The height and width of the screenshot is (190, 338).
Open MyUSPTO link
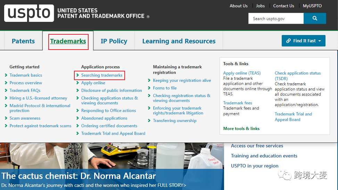312,6
